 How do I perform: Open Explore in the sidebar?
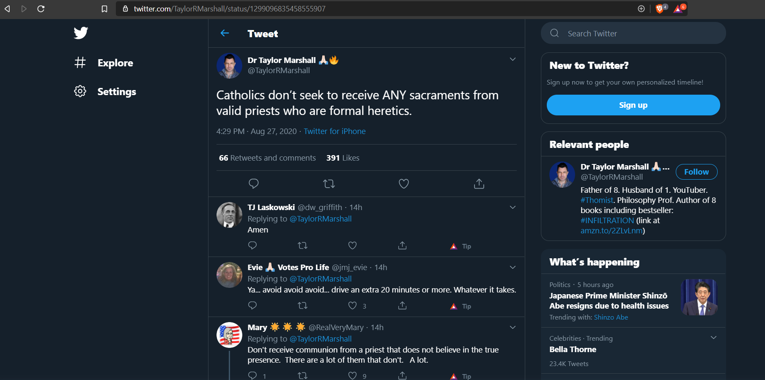tap(115, 63)
